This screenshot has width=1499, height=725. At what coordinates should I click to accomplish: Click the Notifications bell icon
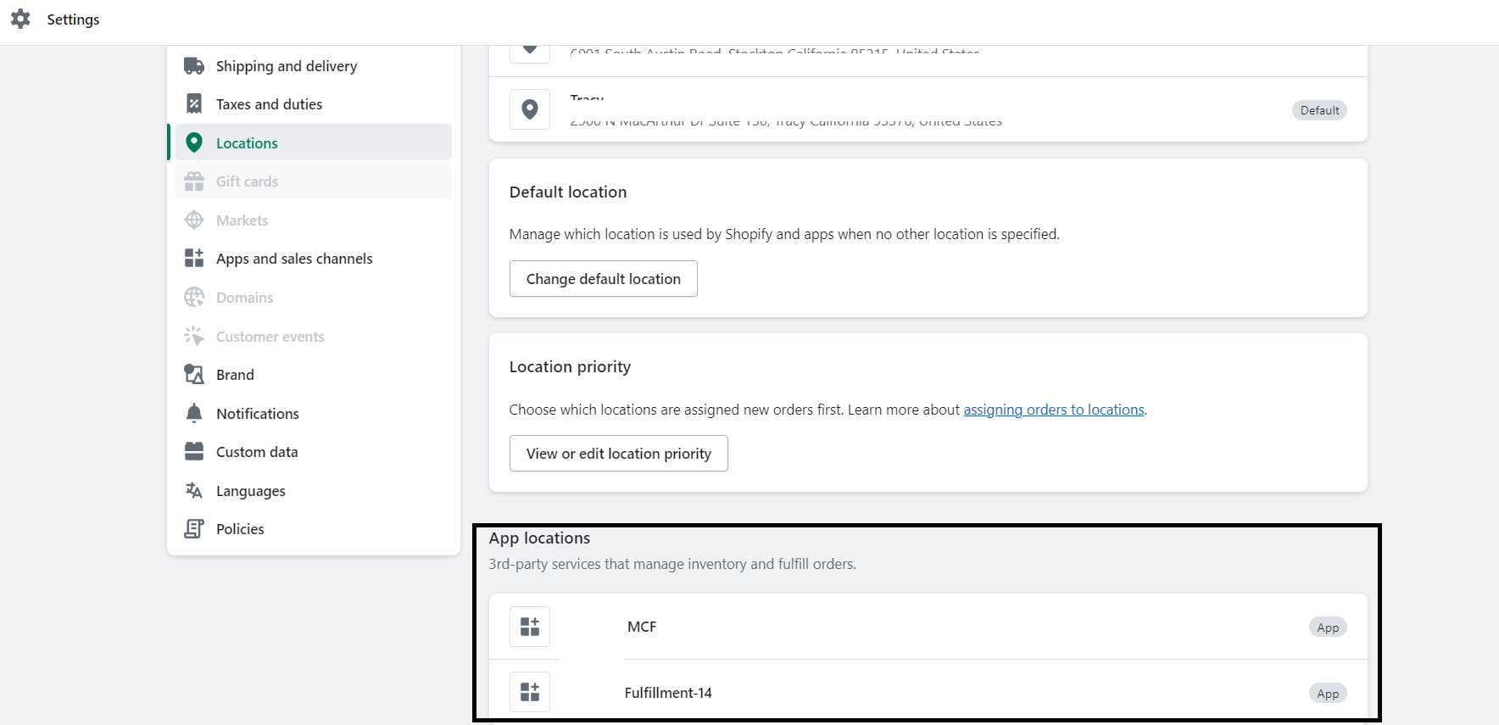pos(194,413)
